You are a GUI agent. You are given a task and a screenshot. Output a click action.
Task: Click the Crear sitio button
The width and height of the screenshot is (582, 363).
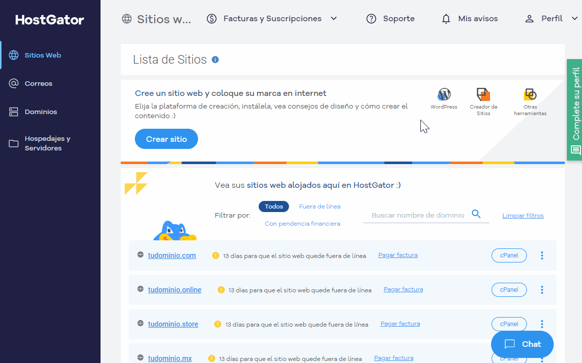pyautogui.click(x=166, y=139)
